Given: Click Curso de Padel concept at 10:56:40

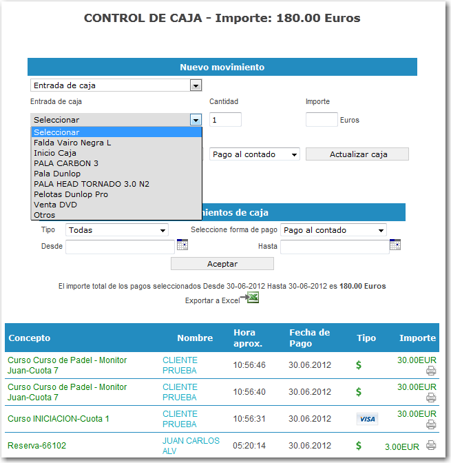Looking at the screenshot, I should click(x=67, y=392).
